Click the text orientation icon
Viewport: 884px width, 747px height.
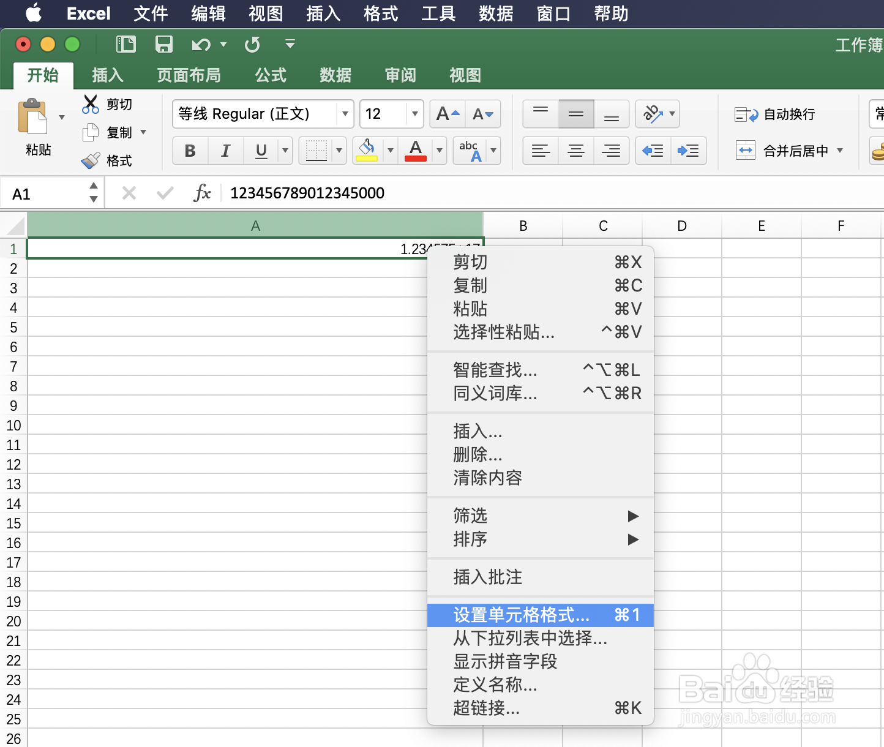(652, 114)
